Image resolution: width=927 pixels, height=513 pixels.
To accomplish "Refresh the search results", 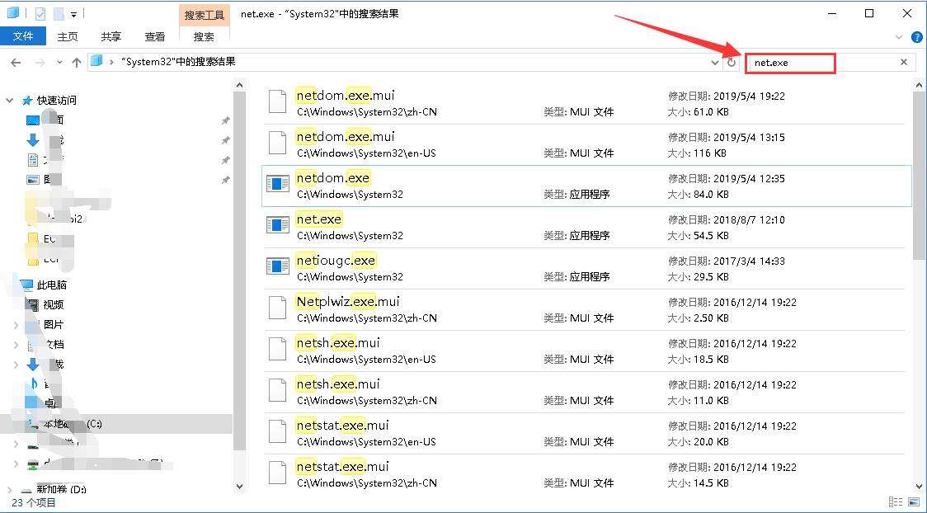I will [732, 62].
